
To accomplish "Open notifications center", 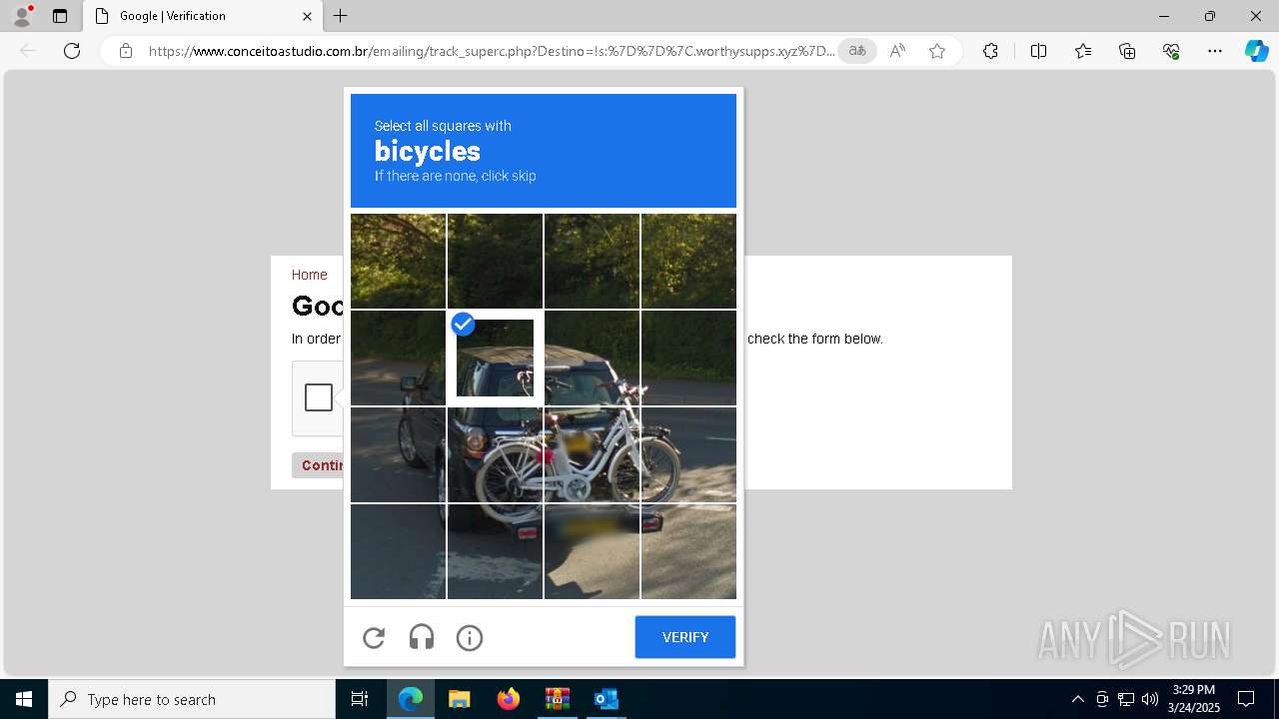I will point(1246,699).
